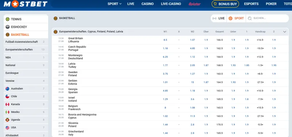Viewport: 292px width, 137px height.
Task: Click the magnifier search icon
Action: (x=250, y=19)
